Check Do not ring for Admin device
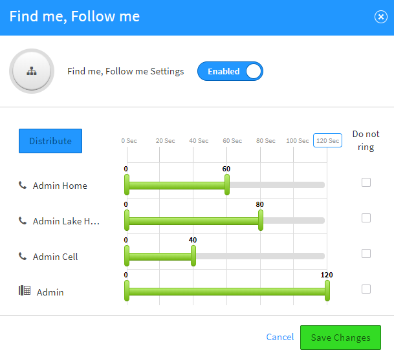 click(366, 289)
